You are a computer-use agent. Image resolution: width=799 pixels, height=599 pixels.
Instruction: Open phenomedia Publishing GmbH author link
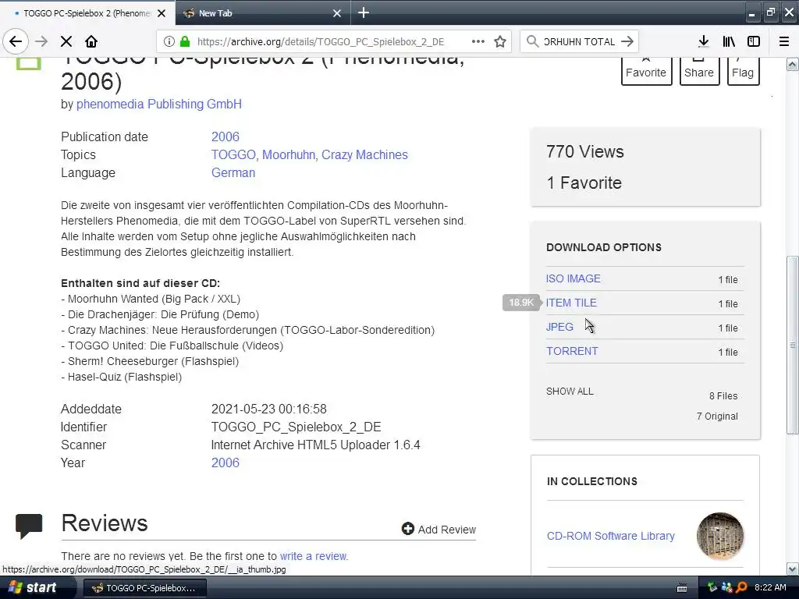click(x=159, y=104)
